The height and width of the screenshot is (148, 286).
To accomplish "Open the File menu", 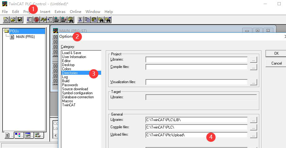I will pyautogui.click(x=5, y=12).
